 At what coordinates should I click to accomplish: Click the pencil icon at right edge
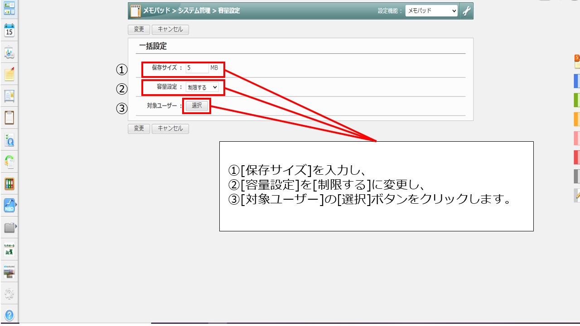(577, 195)
